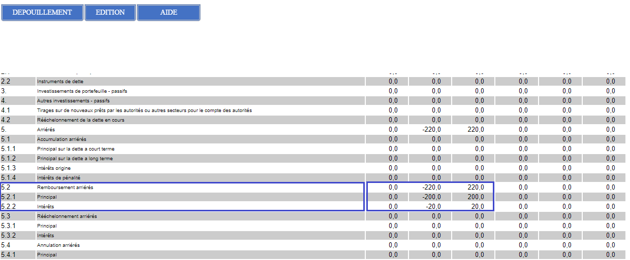Click the 'Rééchelonnement arriérés' row label
This screenshot has width=630, height=260.
click(x=66, y=216)
